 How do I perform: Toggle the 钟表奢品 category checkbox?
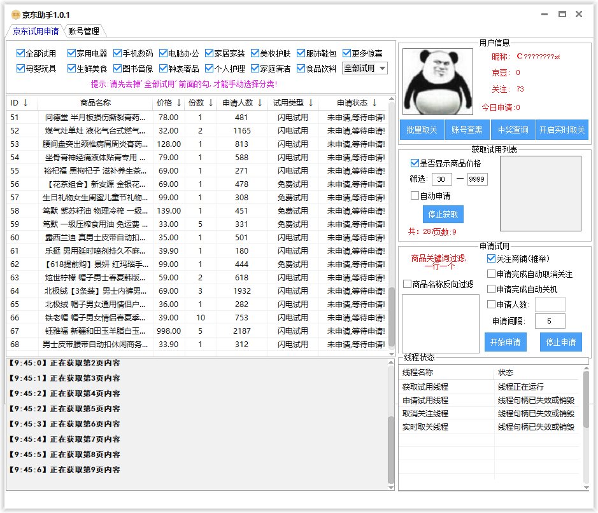tap(163, 69)
